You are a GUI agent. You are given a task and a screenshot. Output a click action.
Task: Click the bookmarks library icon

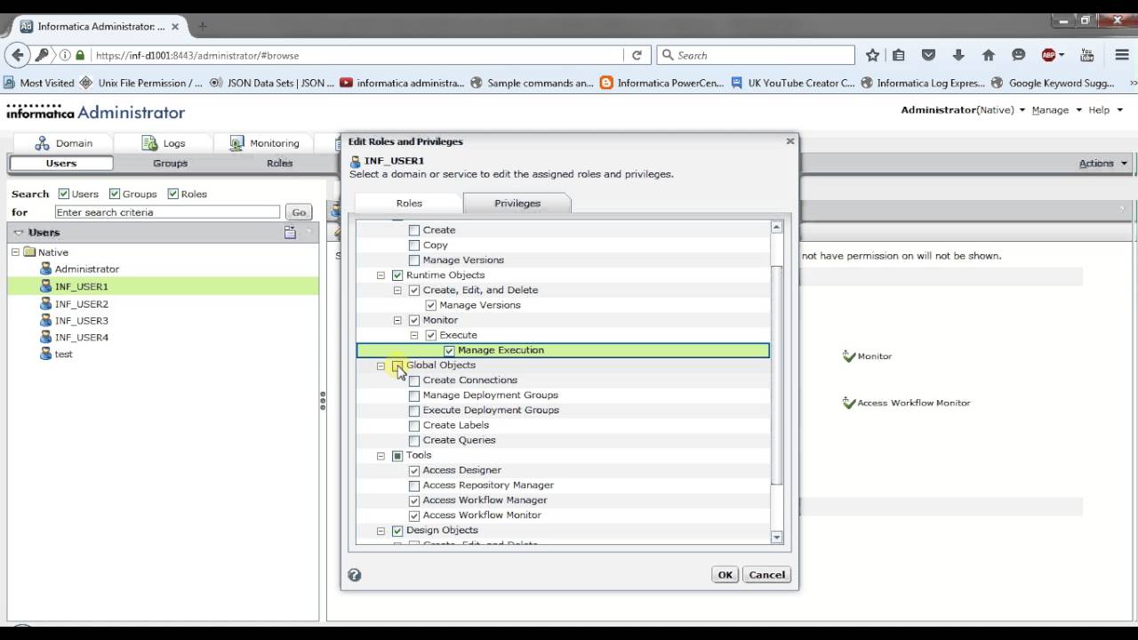(x=899, y=55)
